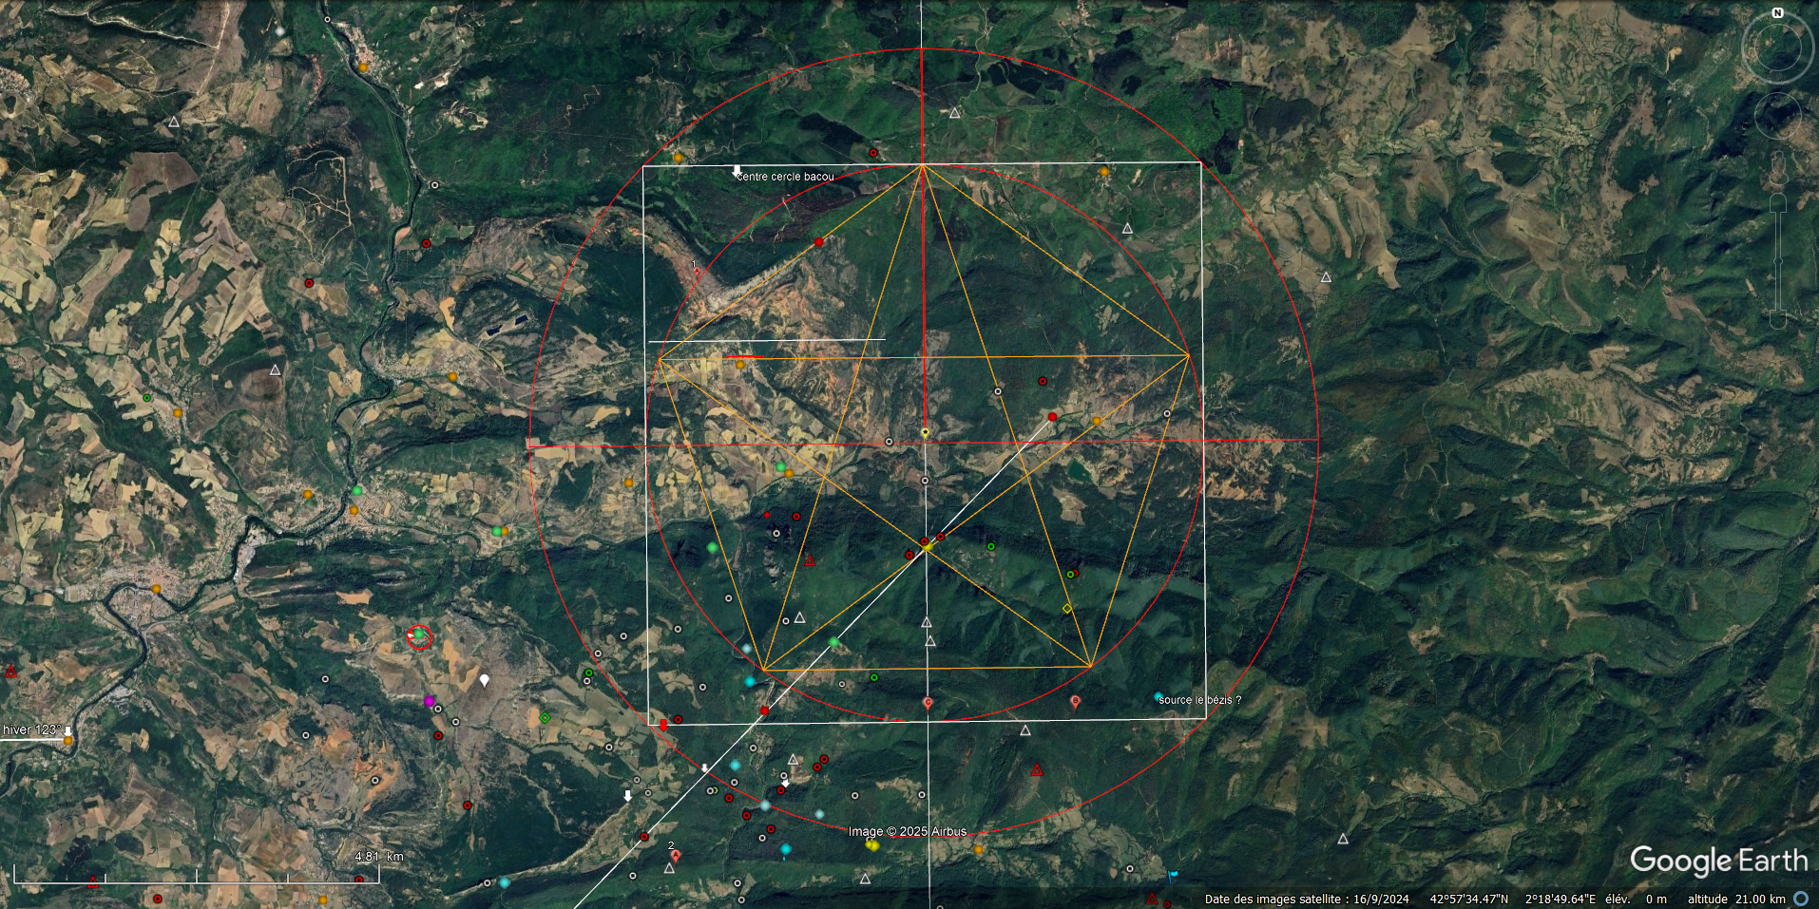Click the 'hiver 123°' placemark label
The height and width of the screenshot is (909, 1819).
(x=31, y=729)
